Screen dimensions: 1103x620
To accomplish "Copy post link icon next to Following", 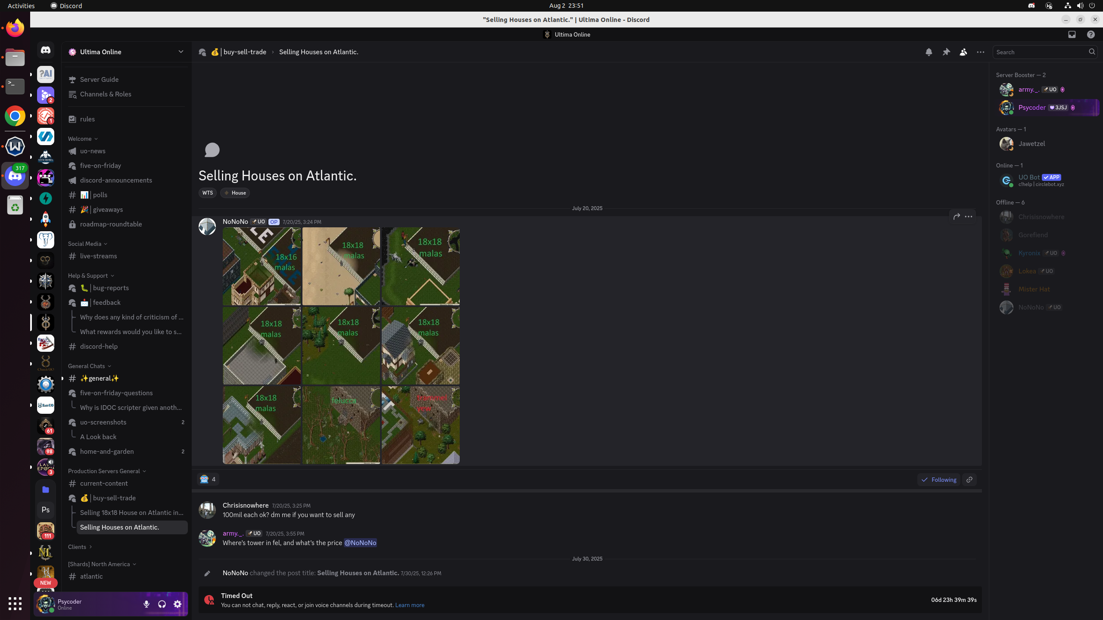I will [x=969, y=480].
